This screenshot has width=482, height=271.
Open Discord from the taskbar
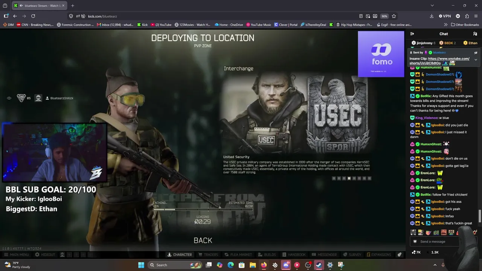286,265
